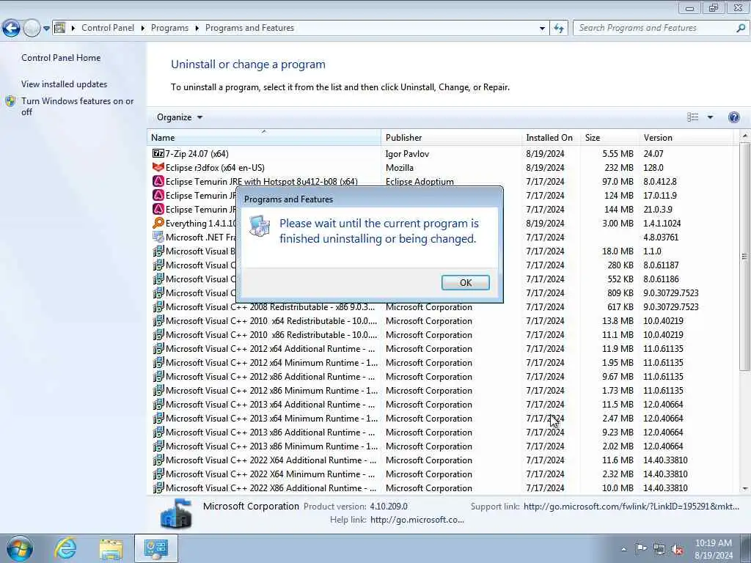Select Programs in the breadcrumb

point(169,28)
